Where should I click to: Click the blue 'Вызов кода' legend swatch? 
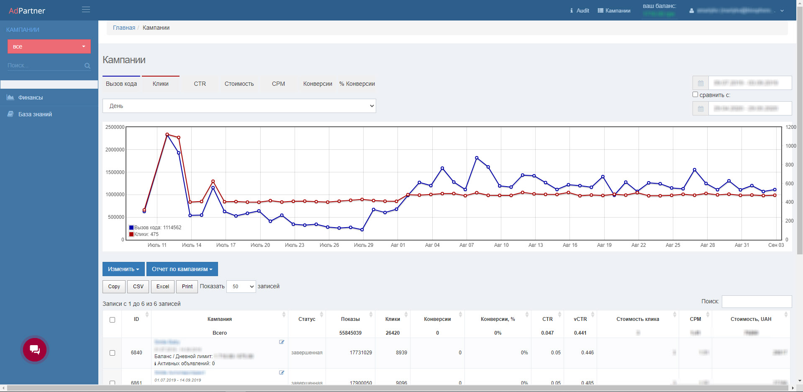[131, 228]
